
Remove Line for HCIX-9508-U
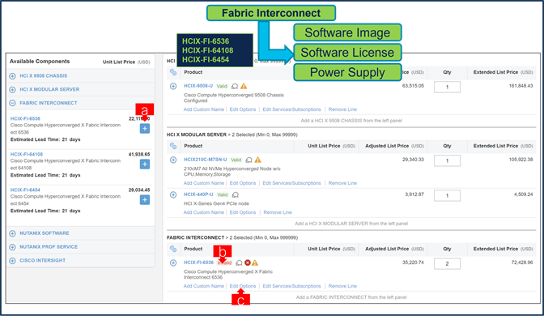[342, 109]
